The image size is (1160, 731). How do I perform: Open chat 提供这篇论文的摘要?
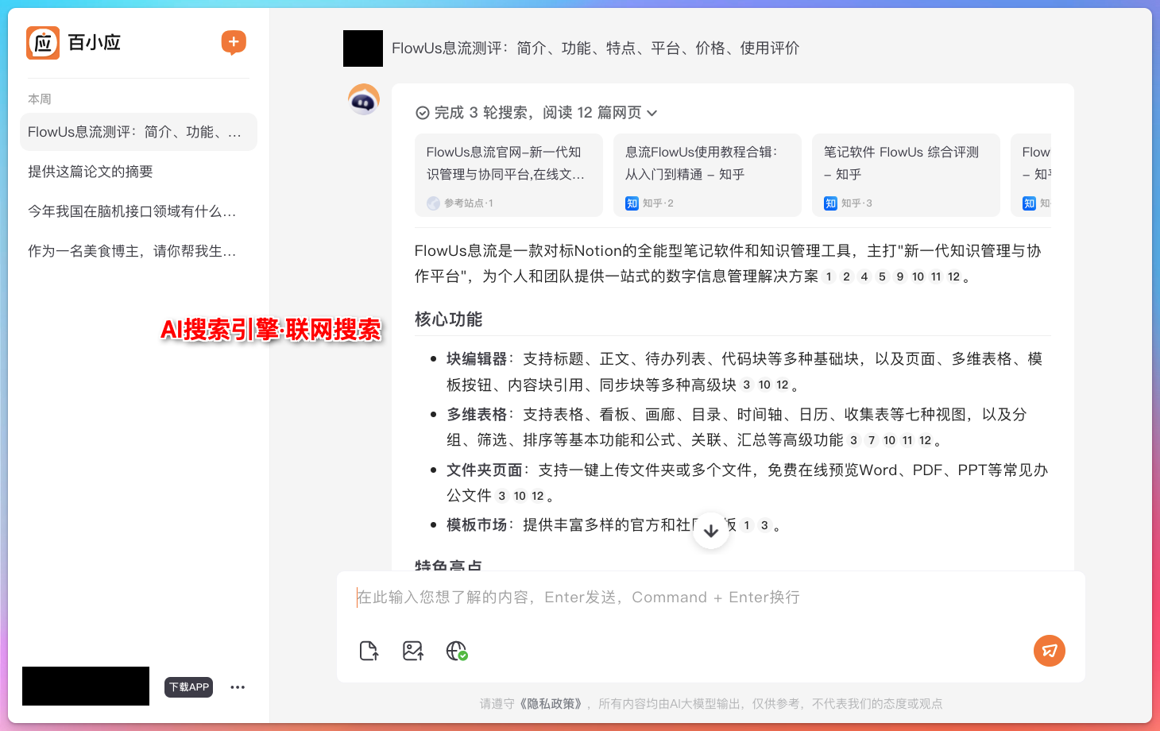138,172
